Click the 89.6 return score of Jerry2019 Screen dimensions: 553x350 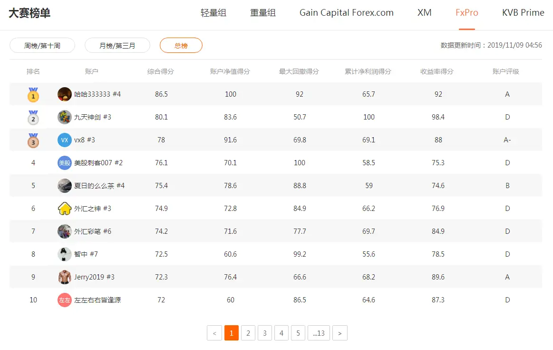click(x=438, y=277)
